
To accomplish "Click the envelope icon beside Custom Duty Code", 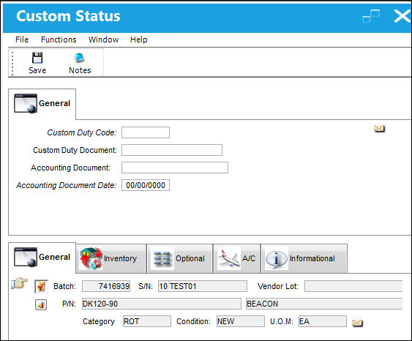I will (379, 129).
